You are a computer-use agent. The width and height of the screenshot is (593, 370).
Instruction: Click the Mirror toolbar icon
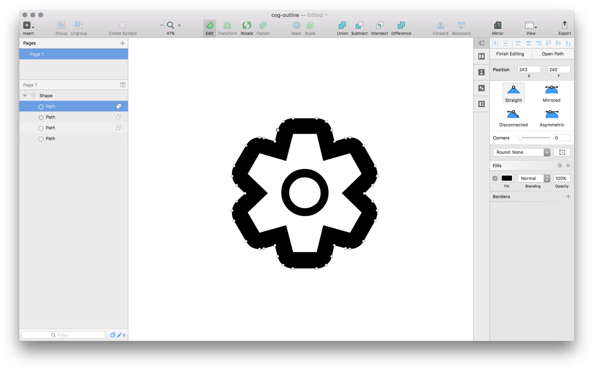(498, 25)
